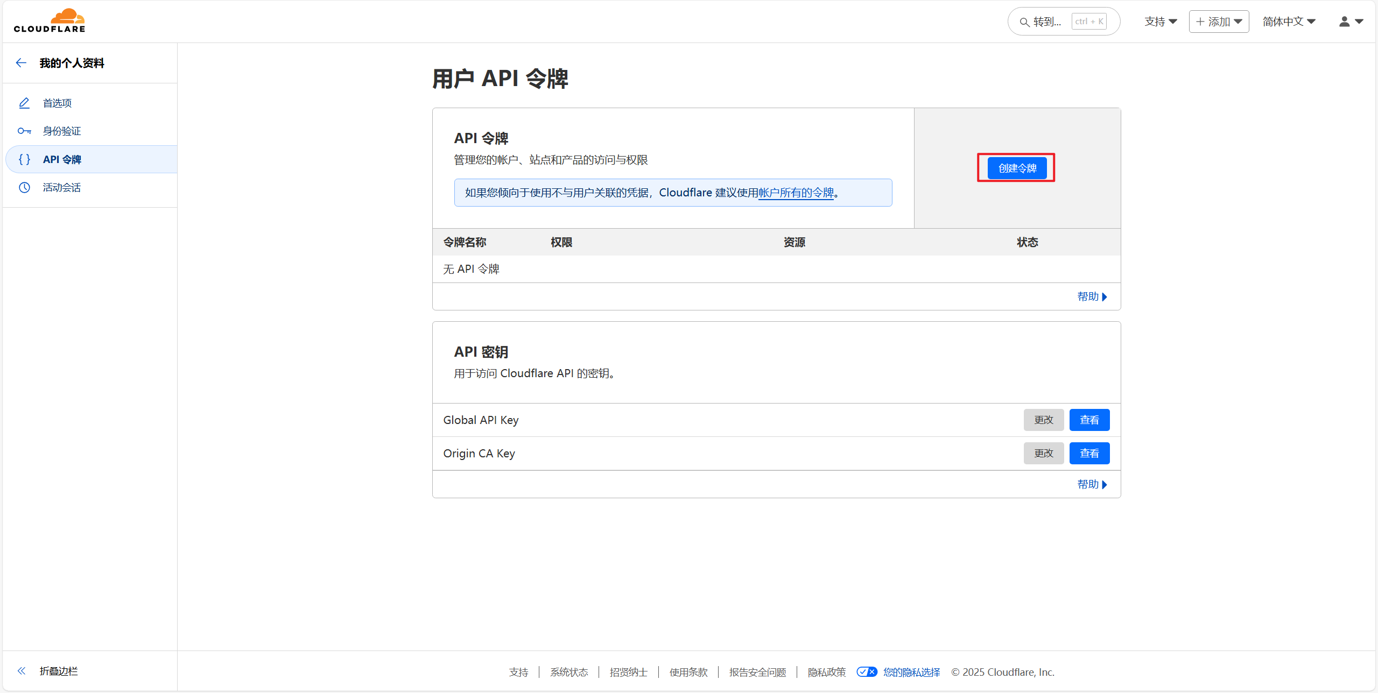Open the 招贤纳士 footer link
The image size is (1378, 693).
pyautogui.click(x=629, y=672)
